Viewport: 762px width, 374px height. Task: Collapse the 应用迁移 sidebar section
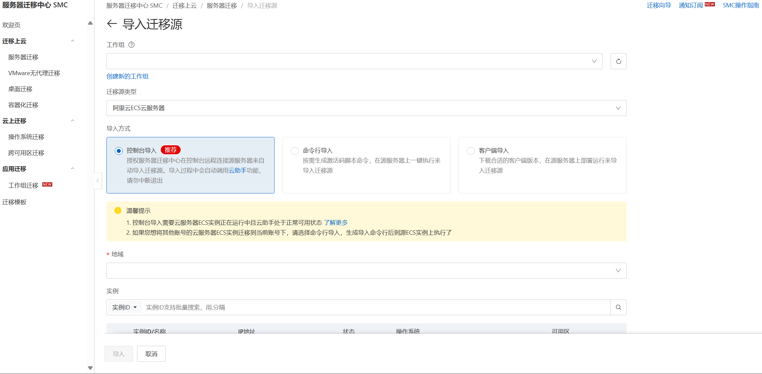pos(73,169)
